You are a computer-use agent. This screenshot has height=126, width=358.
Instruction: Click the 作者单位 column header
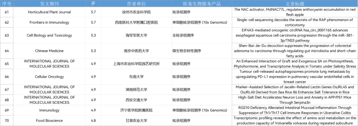[x=136, y=4]
